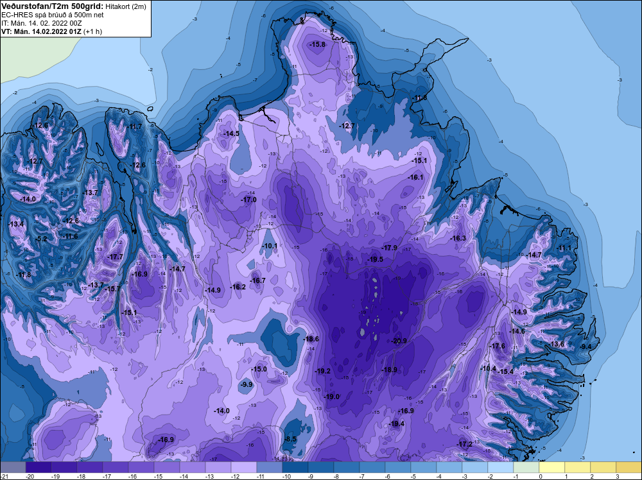This screenshot has width=642, height=480.
Task: Click the -16.7 temperature label
Action: (257, 280)
